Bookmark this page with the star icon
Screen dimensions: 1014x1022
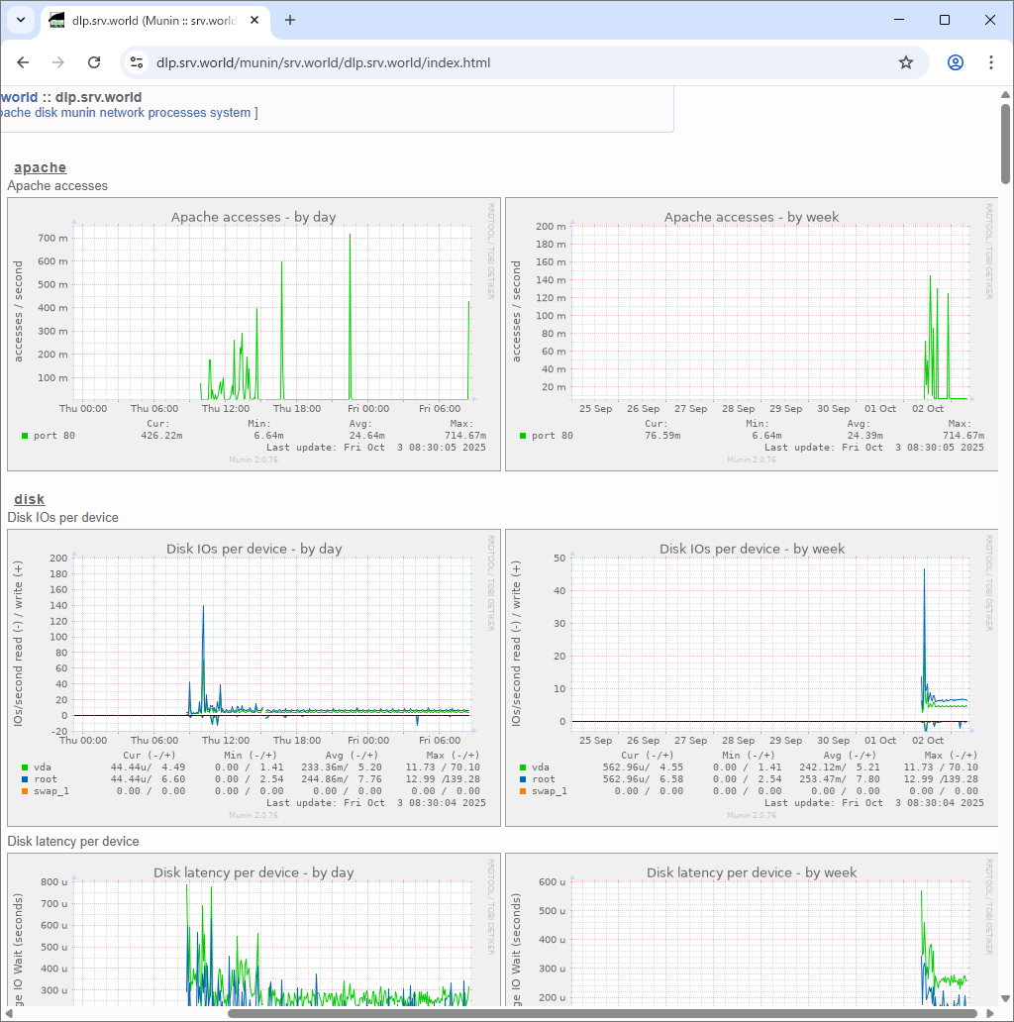click(905, 62)
